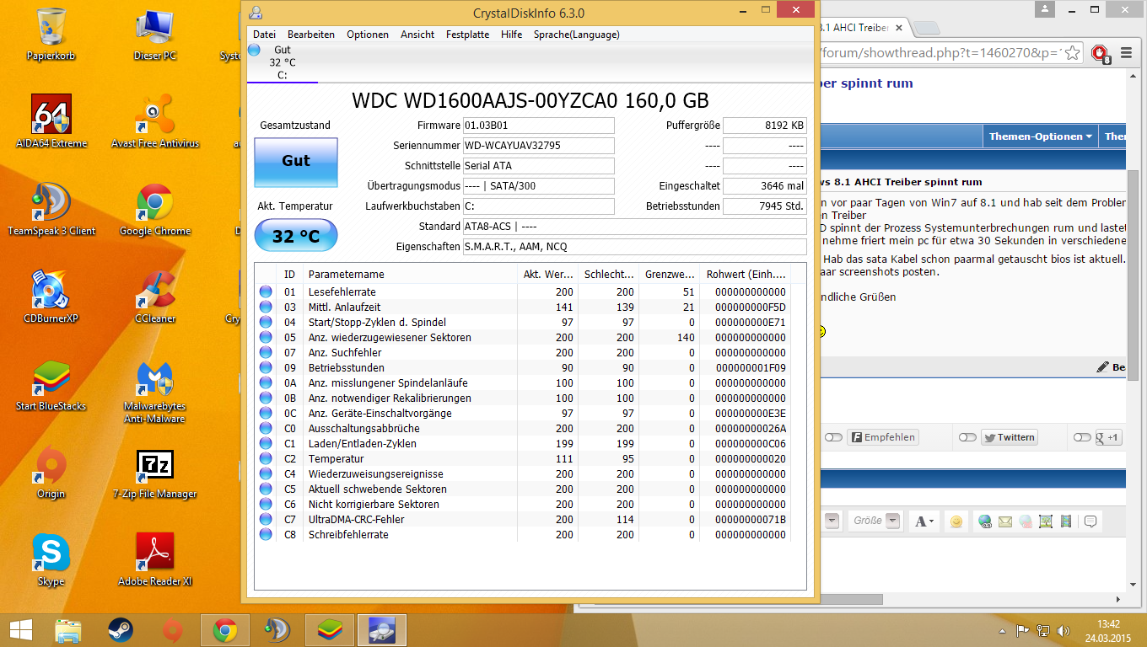Click the insert image icon in forum editor
Screen dimensions: 1147x647
(1046, 521)
